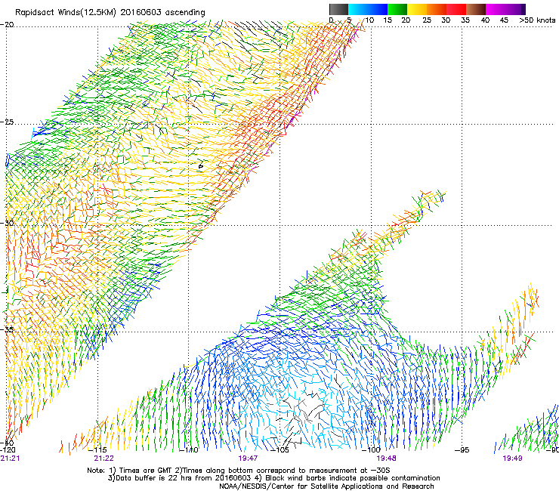
Task: Click the purple '21:22' swath time label
Action: pyautogui.click(x=103, y=459)
